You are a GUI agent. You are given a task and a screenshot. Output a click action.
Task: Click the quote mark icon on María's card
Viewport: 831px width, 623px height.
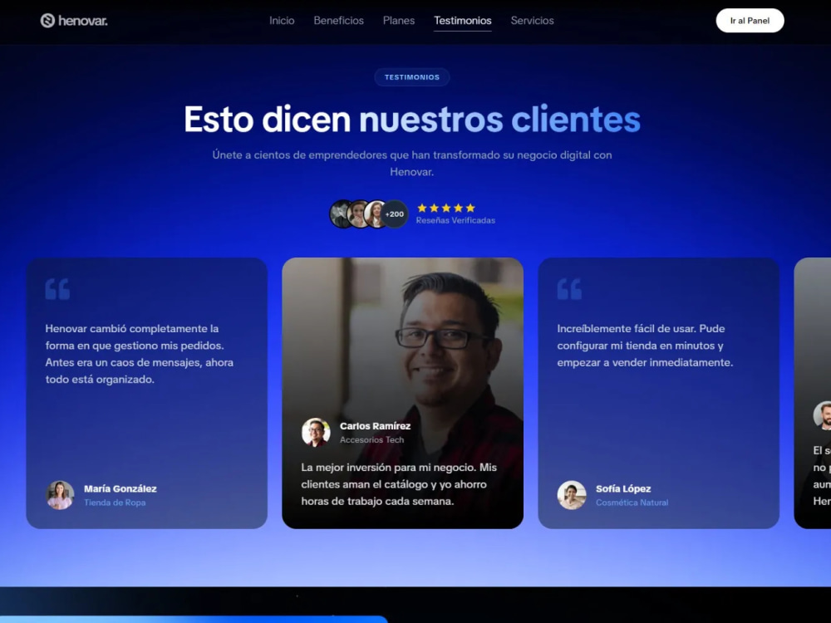[x=58, y=289]
